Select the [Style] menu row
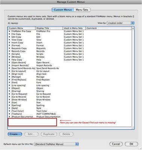The width and height of the screenshot is (142, 150). click(x=70, y=108)
